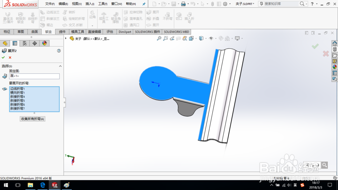Open the Hide/Show Items dropdown arrow
Viewport: 338px width, 190px height.
(x=216, y=39)
